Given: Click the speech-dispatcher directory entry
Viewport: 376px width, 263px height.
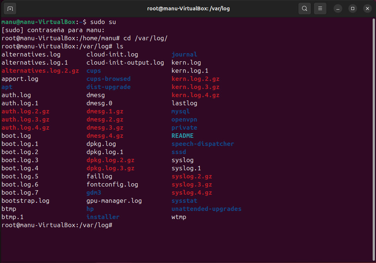Looking at the screenshot, I should point(203,144).
